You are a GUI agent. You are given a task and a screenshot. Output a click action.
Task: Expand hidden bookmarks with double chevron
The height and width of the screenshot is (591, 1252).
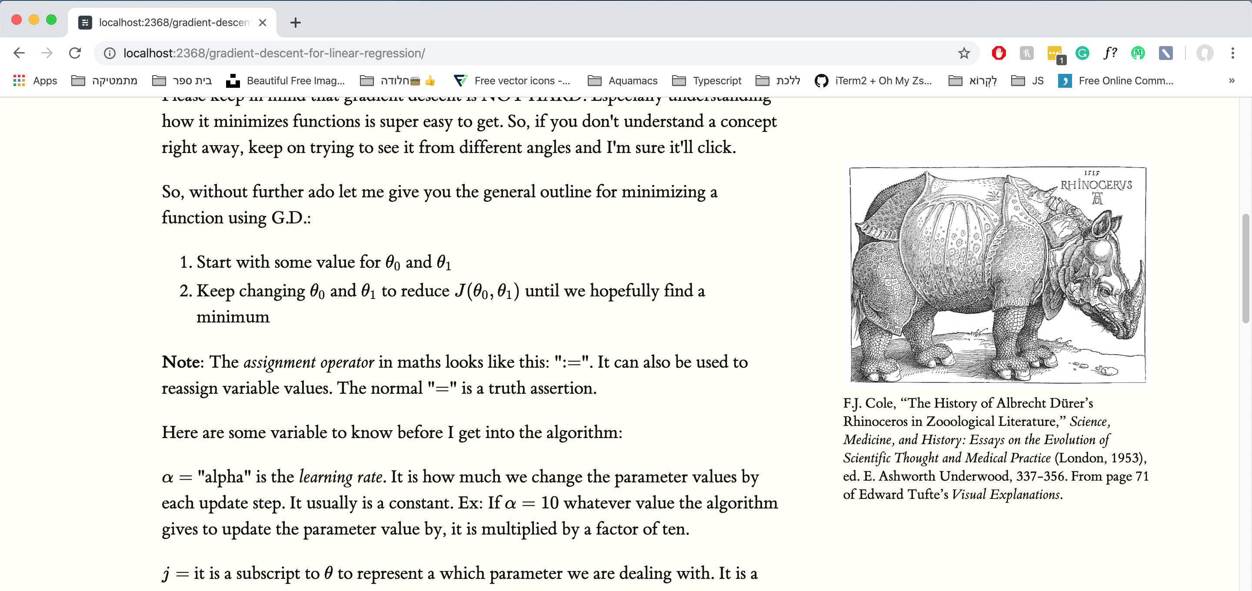(1231, 81)
